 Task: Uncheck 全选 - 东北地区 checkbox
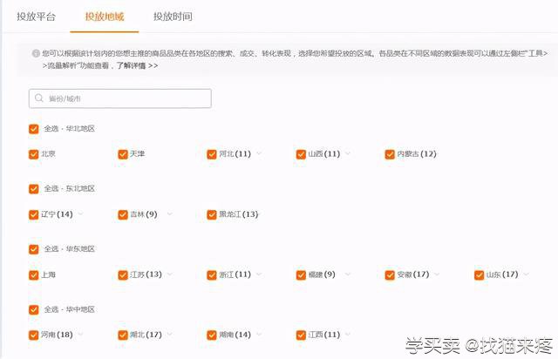click(33, 189)
